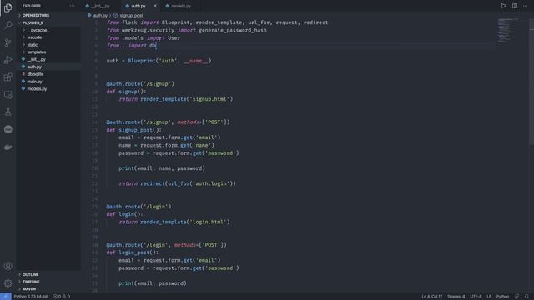Image resolution: width=534 pixels, height=300 pixels.
Task: Open editor more actions ellipsis
Action: tap(526, 6)
